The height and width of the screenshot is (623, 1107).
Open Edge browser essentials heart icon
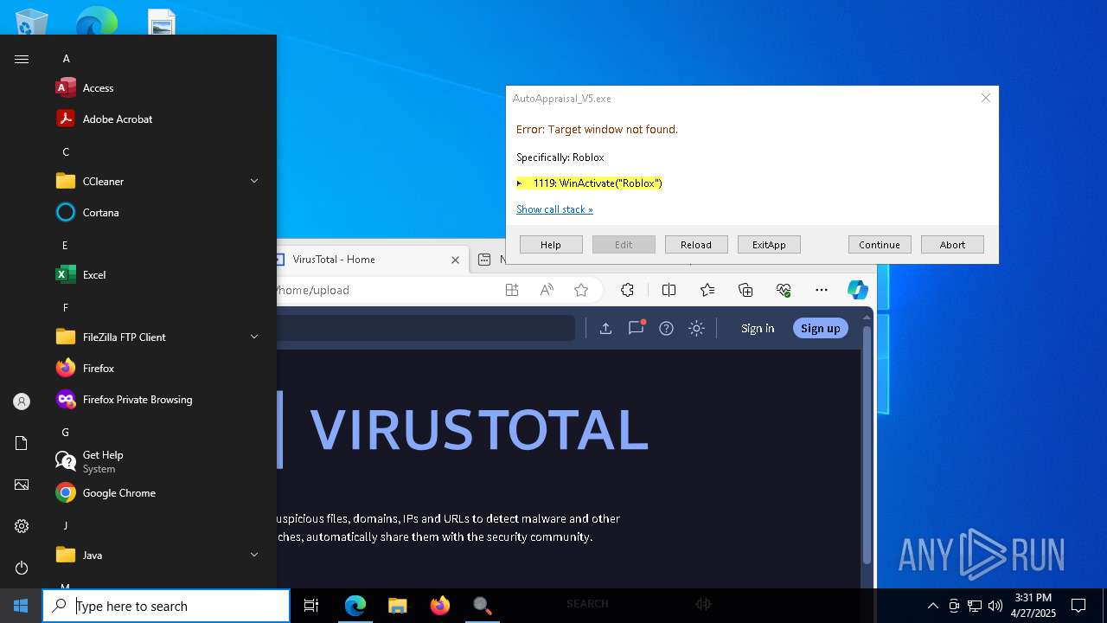[784, 290]
